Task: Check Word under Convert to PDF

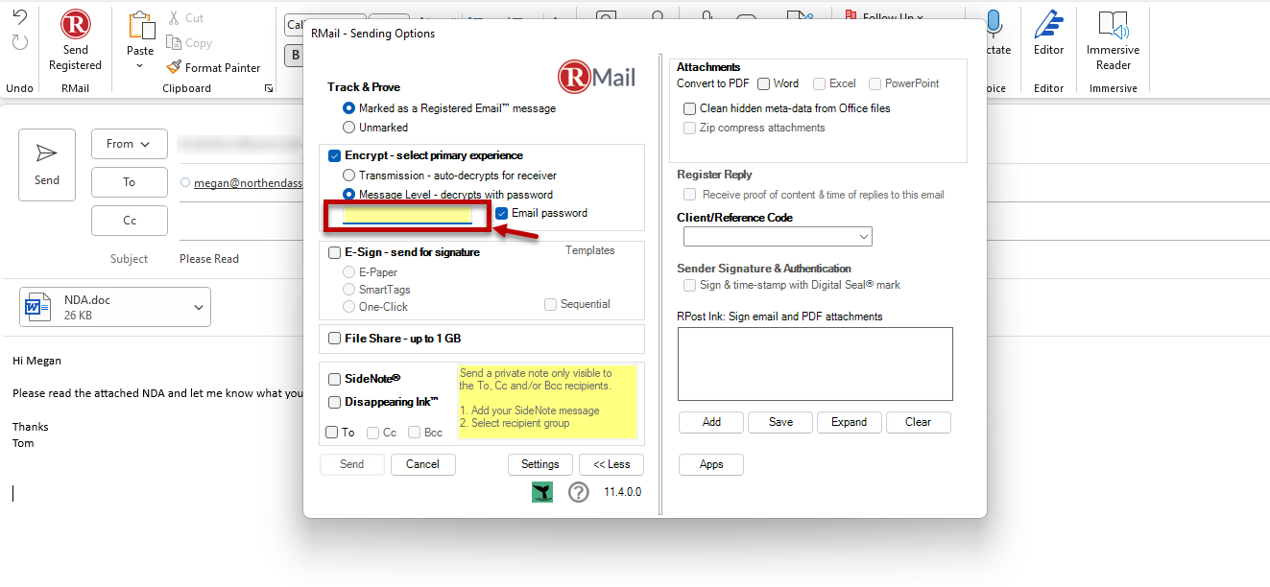Action: [x=764, y=83]
